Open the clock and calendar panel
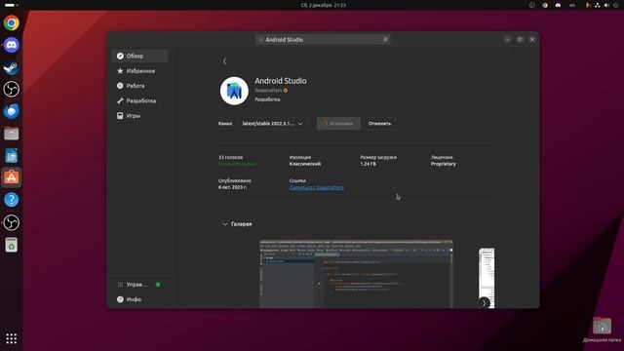Viewport: 624px width, 351px height. pos(323,5)
